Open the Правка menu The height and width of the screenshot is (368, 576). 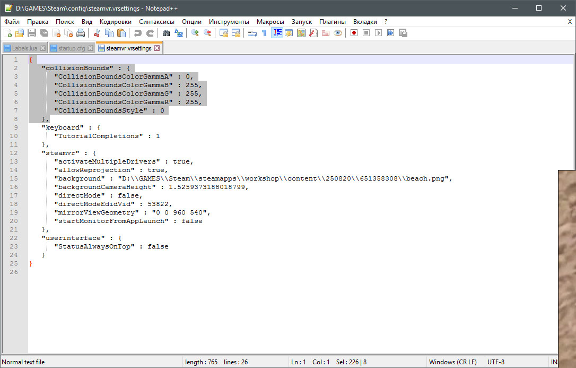tap(38, 22)
